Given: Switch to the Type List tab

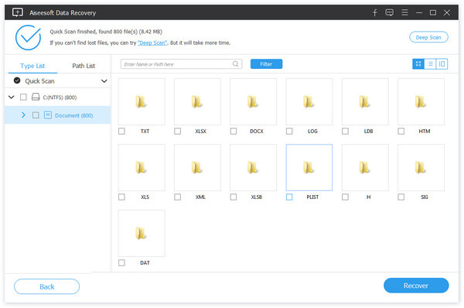Looking at the screenshot, I should (x=32, y=66).
